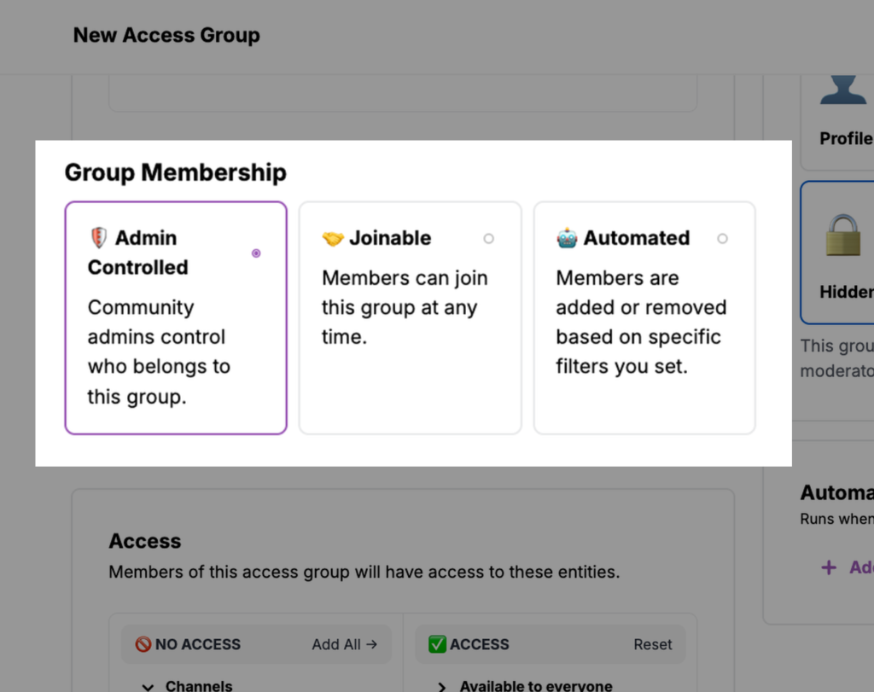Click the Automated card description text

(641, 322)
